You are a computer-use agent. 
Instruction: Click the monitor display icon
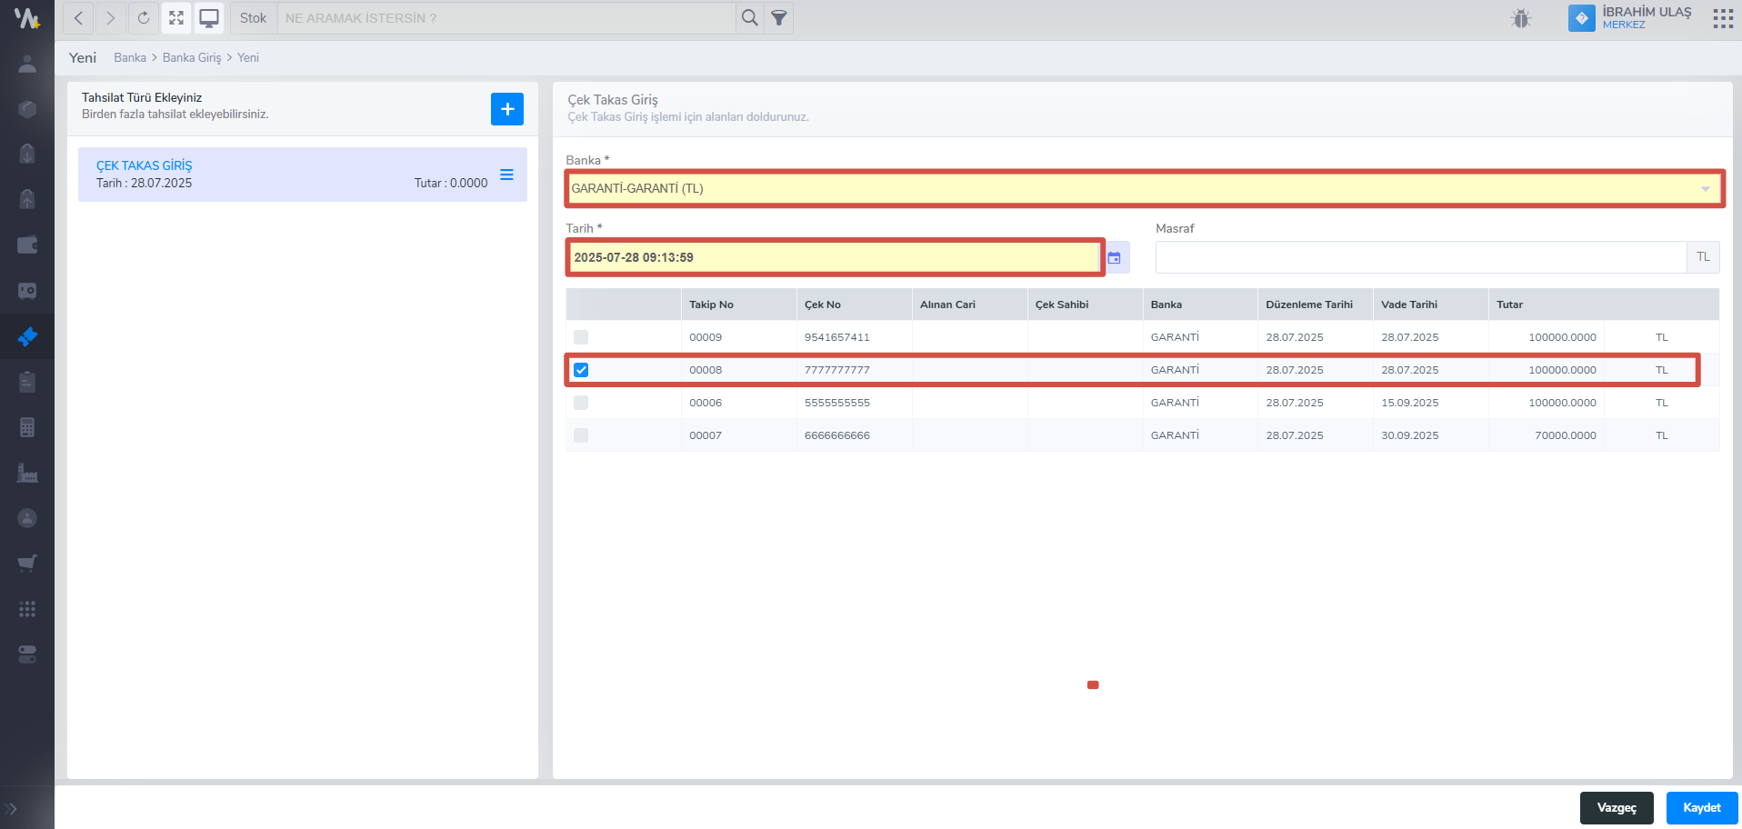tap(209, 18)
